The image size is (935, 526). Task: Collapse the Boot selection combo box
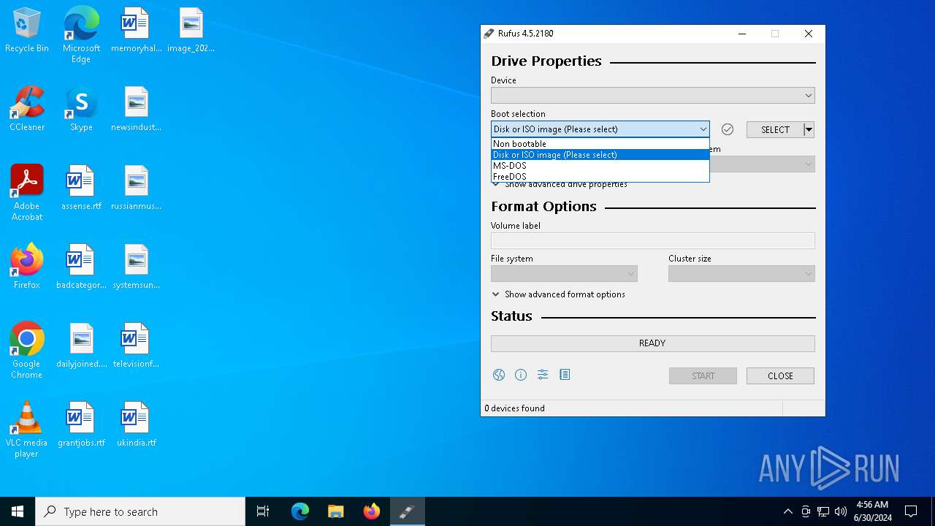point(600,129)
